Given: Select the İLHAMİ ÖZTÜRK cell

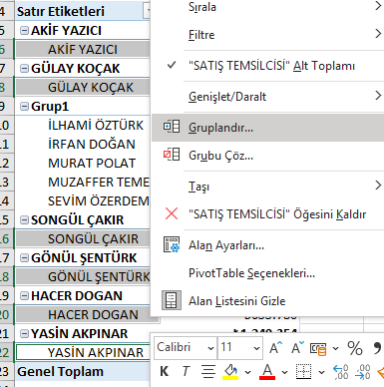Looking at the screenshot, I should coord(83,125).
